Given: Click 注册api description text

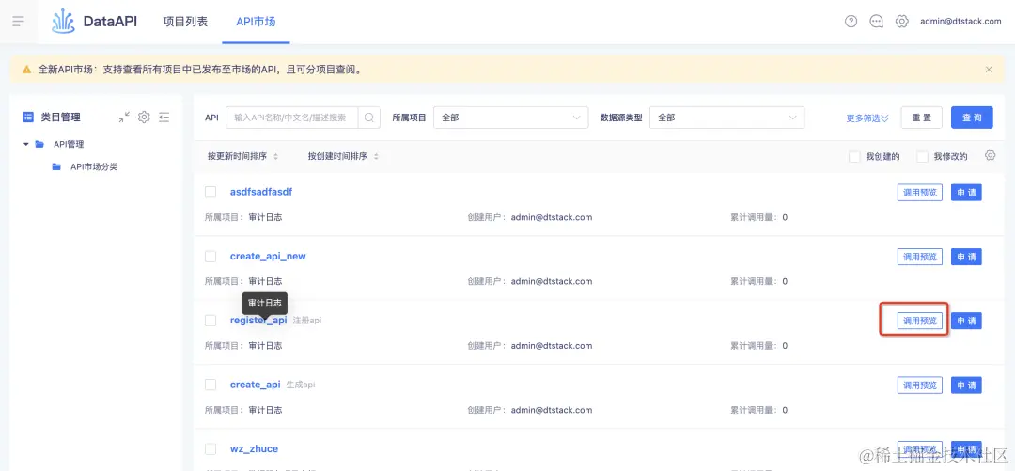Looking at the screenshot, I should (x=306, y=320).
